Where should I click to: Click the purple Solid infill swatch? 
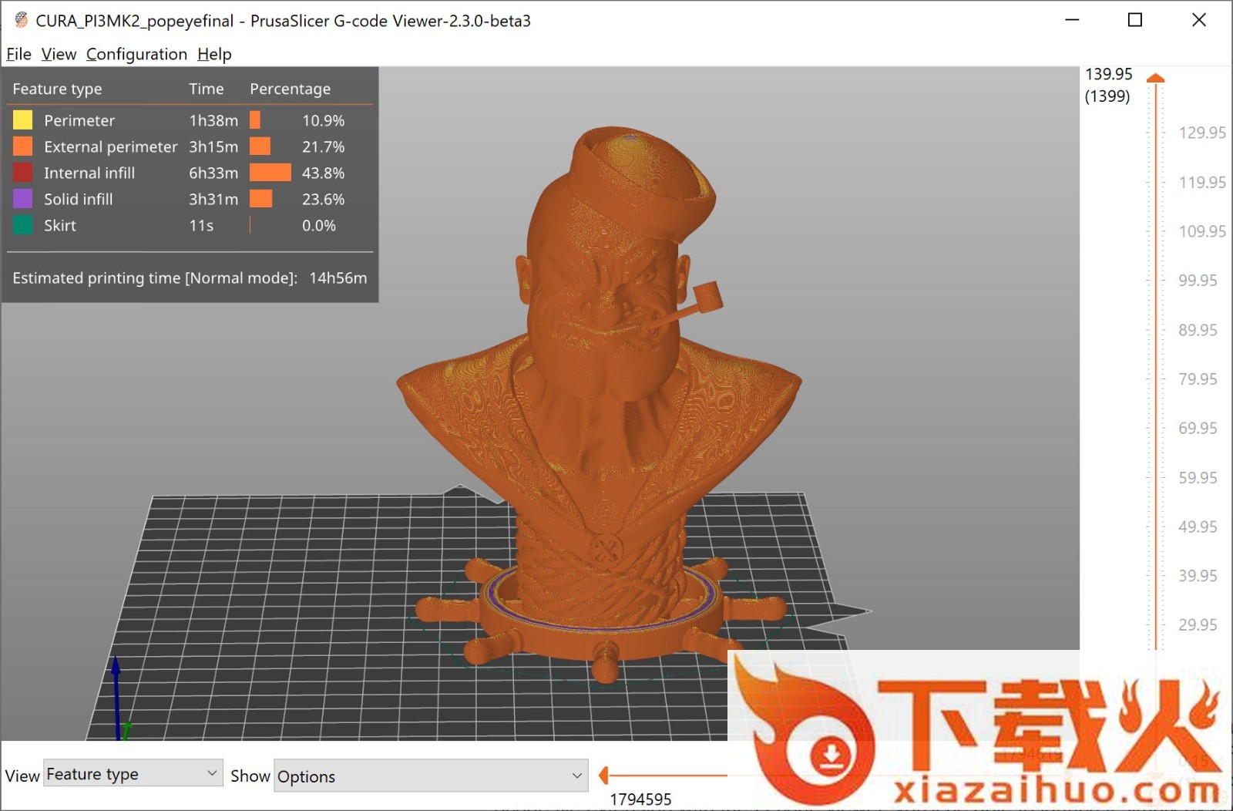pyautogui.click(x=23, y=199)
